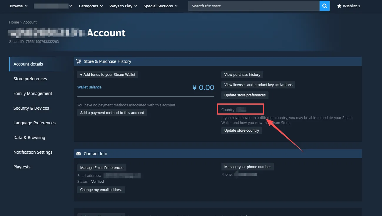View licenses and product key activations
The width and height of the screenshot is (382, 216).
pos(258,85)
